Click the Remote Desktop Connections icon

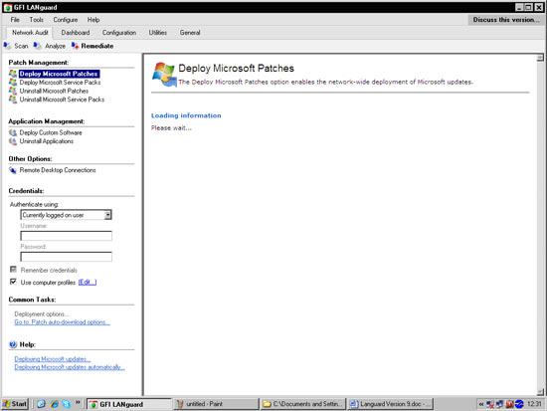pos(13,170)
